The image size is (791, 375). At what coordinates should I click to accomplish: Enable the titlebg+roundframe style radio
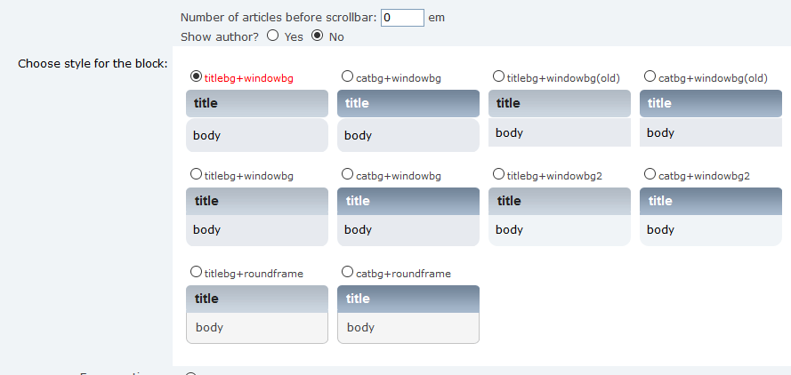tap(196, 272)
